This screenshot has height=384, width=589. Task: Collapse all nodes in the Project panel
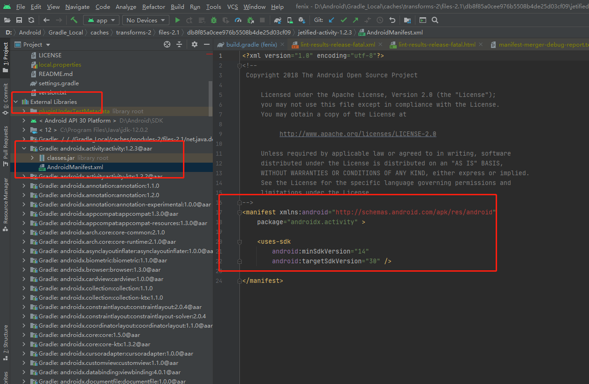[x=179, y=44]
